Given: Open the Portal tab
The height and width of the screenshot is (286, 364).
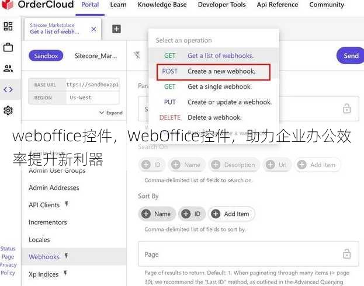Looking at the screenshot, I should [90, 5].
